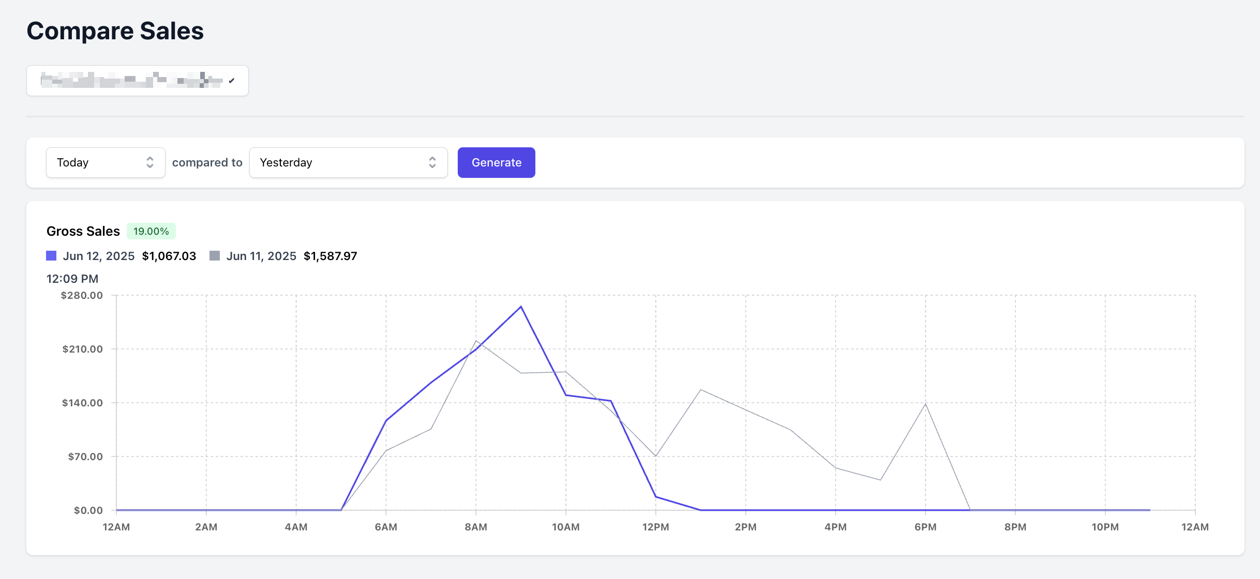
Task: Click the 6AM x-axis label
Action: (386, 527)
